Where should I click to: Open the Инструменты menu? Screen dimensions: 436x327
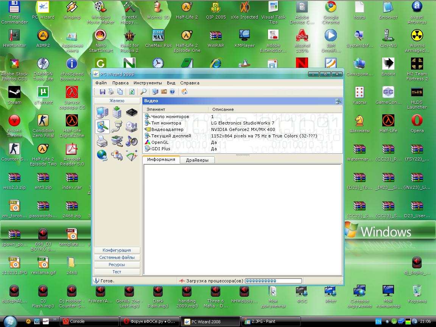[x=148, y=83]
